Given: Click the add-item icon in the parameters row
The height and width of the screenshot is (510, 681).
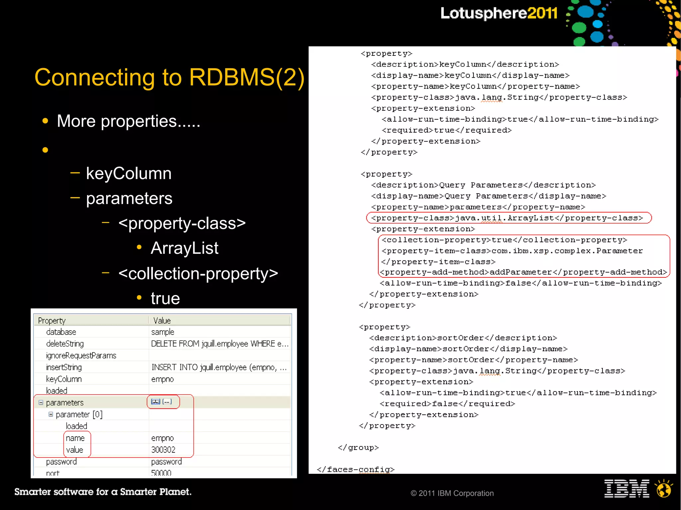Looking at the screenshot, I should (x=155, y=402).
